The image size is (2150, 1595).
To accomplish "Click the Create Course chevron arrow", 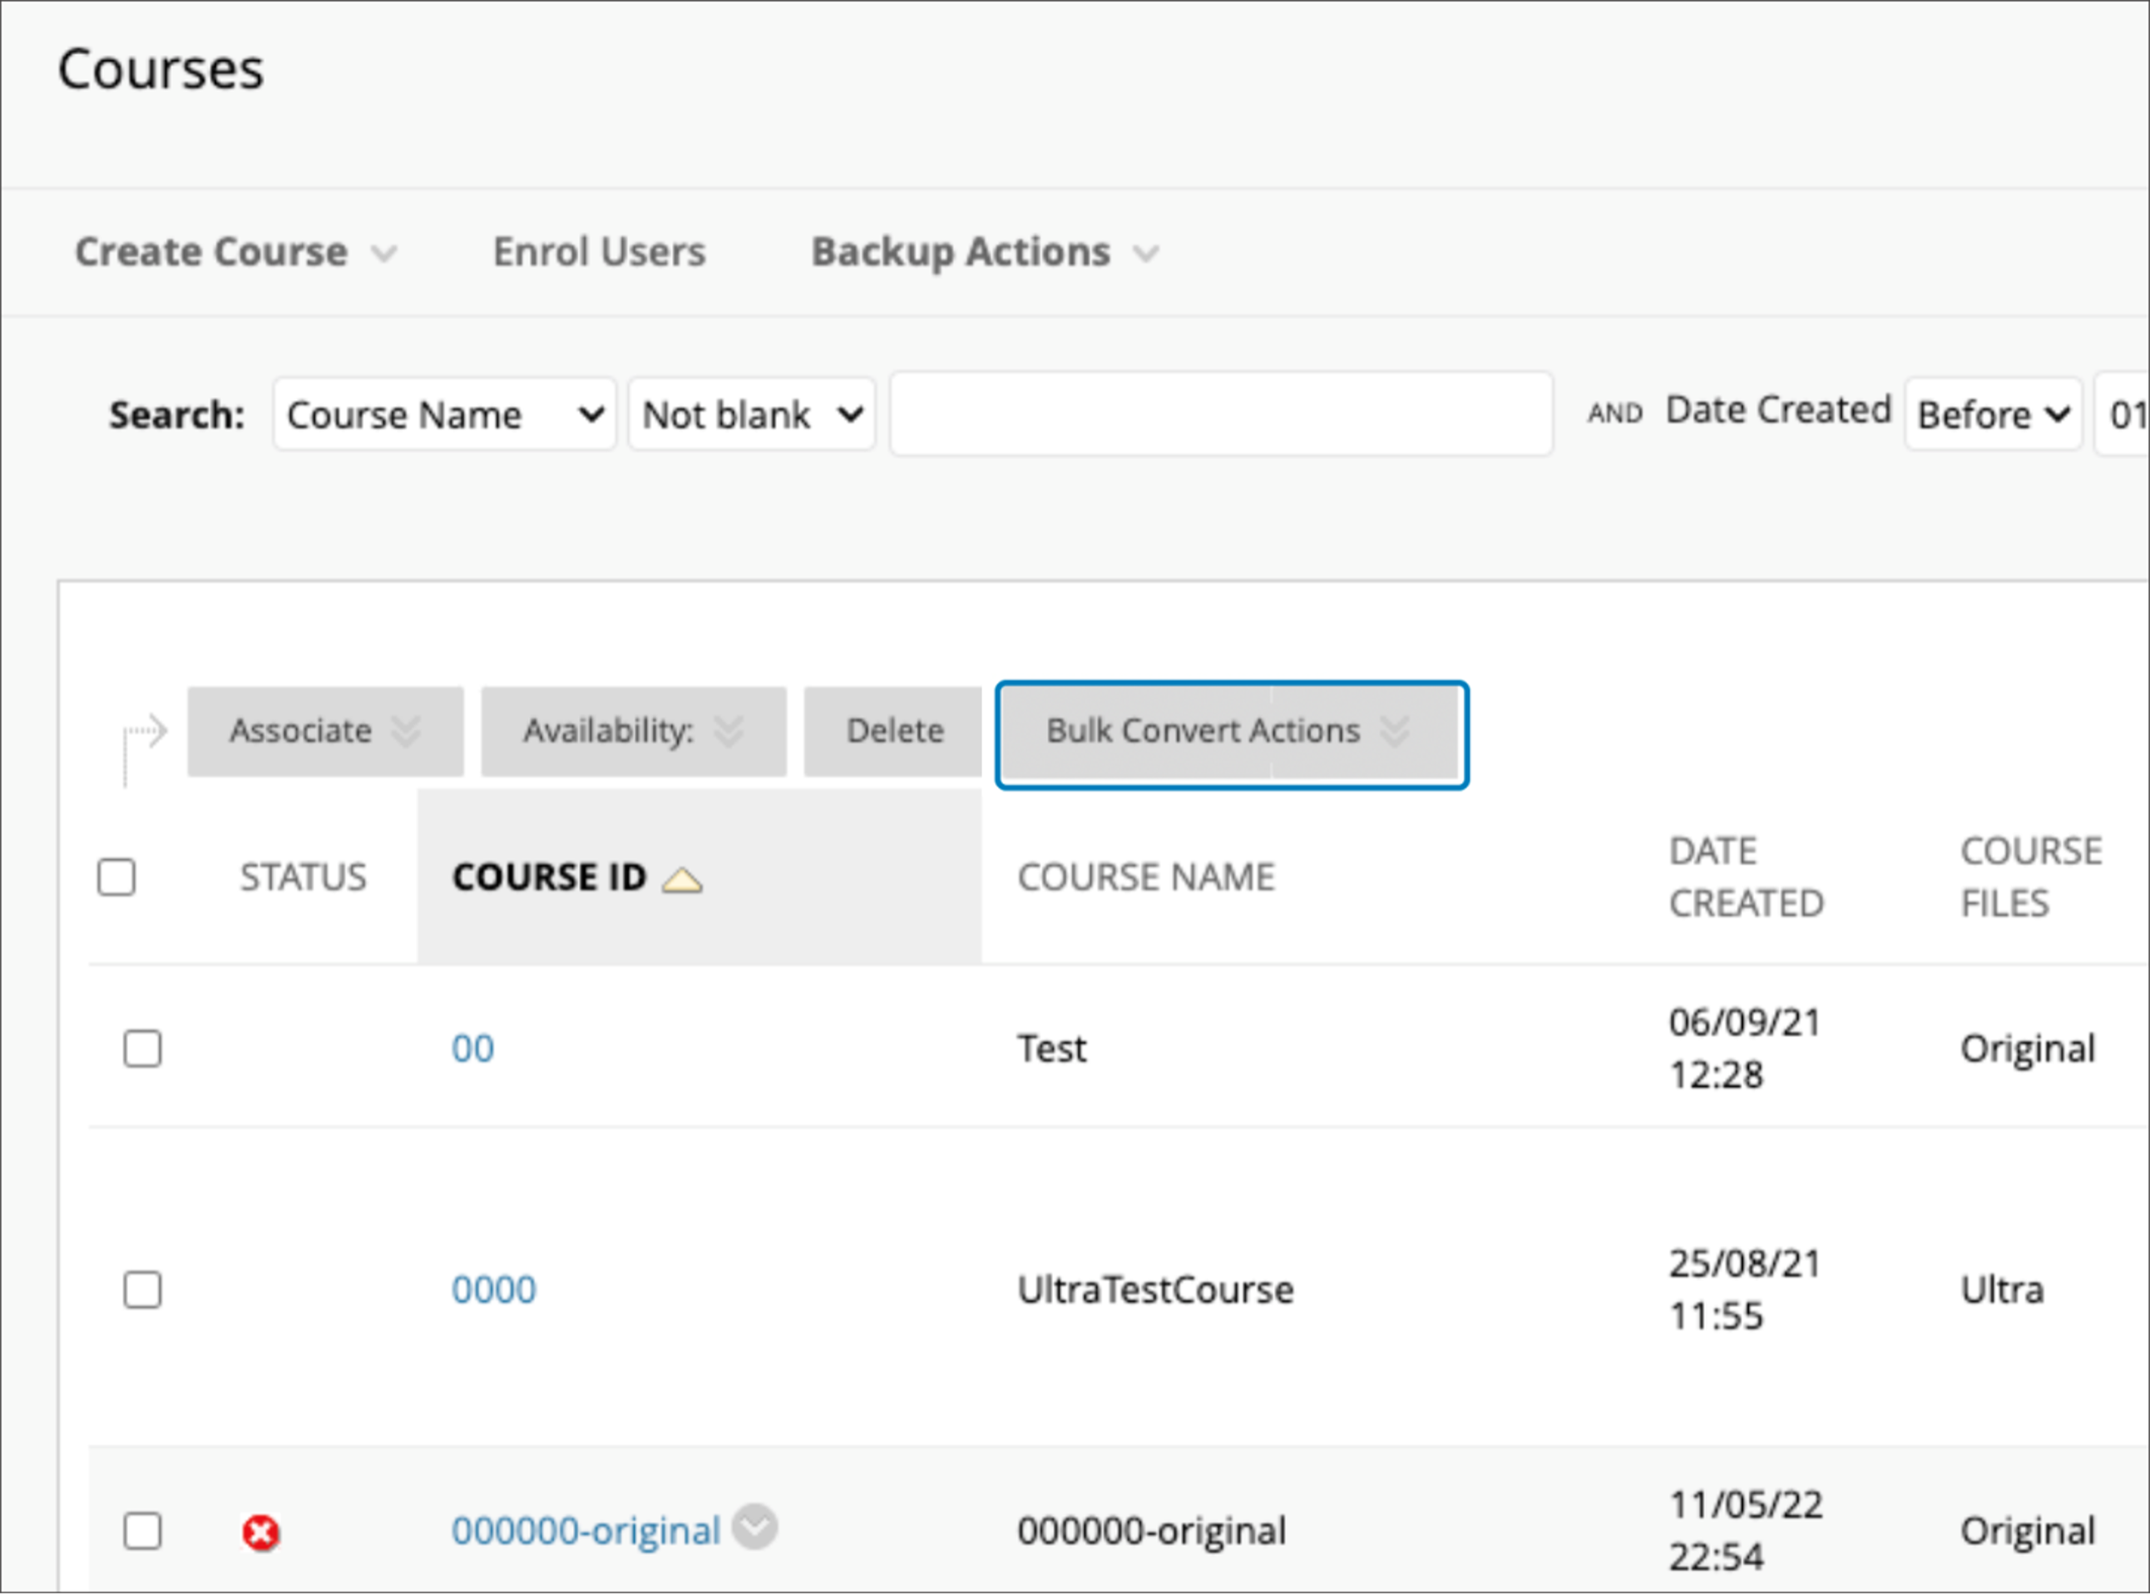I will point(384,253).
